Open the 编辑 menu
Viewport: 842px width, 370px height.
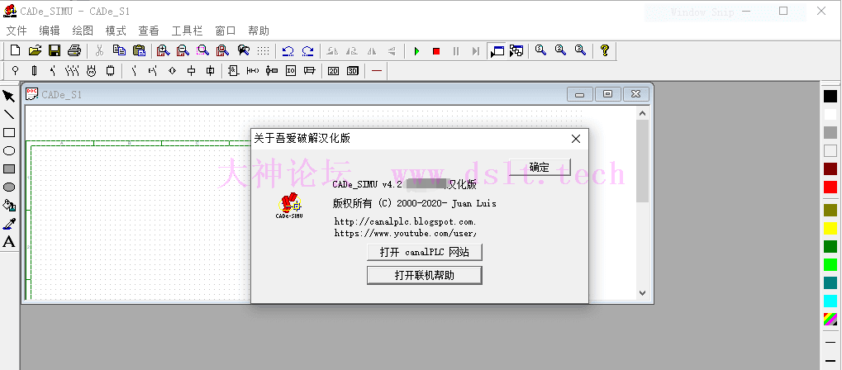point(50,31)
